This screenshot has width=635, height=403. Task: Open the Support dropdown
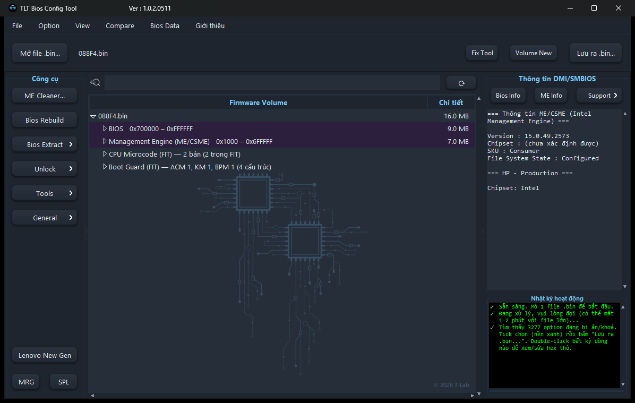pos(599,96)
